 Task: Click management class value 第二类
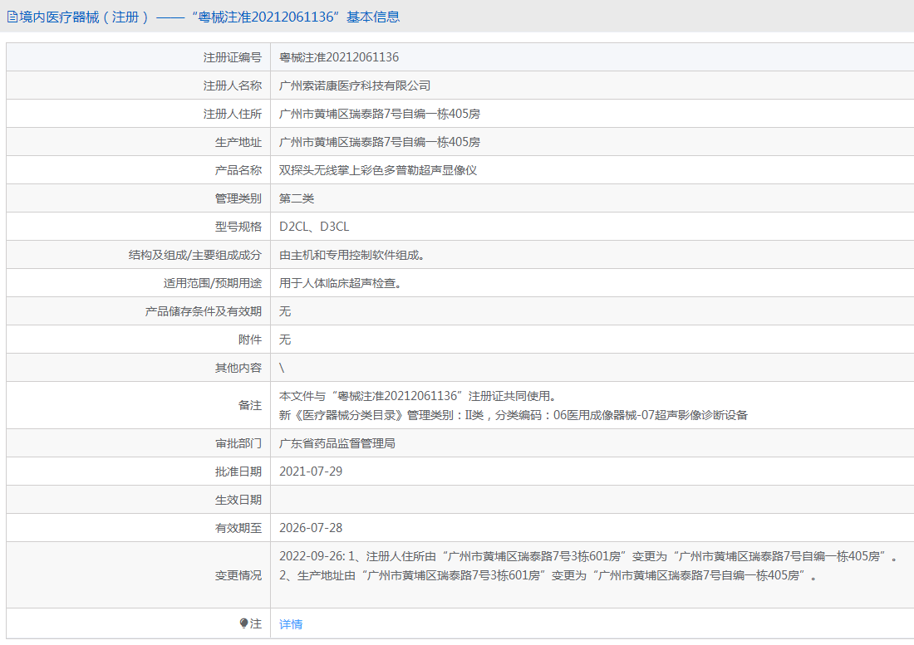(296, 198)
